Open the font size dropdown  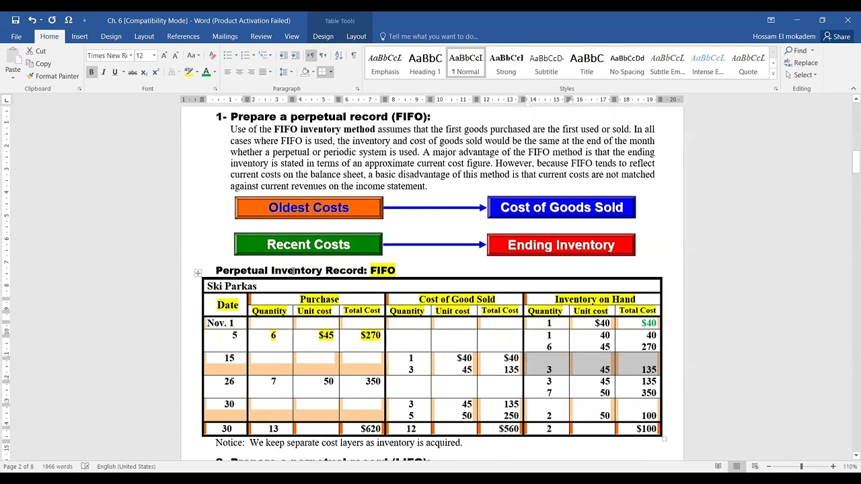click(x=154, y=56)
